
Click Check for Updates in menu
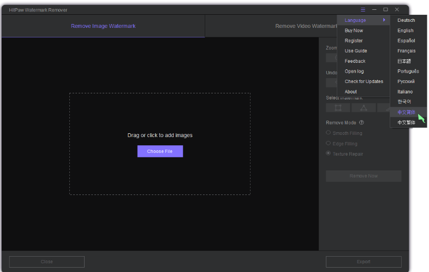coord(364,81)
